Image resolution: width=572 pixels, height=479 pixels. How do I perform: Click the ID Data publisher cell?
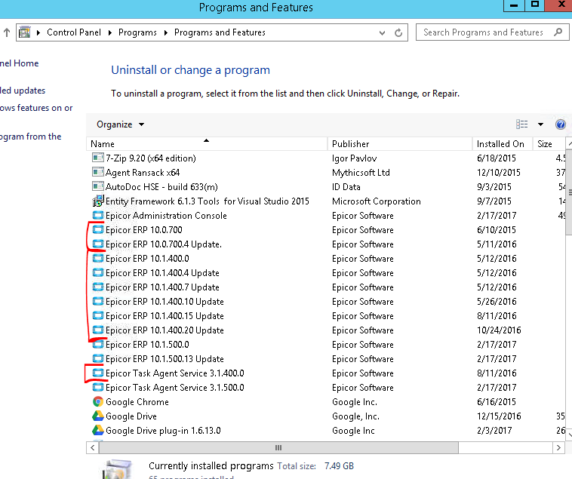[x=346, y=186]
